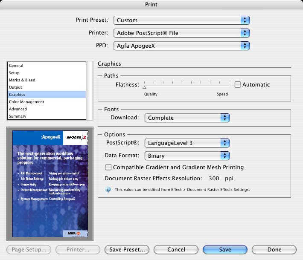Open the Fonts Download dropdown
Screen dimensions: 303x260
coord(187,118)
